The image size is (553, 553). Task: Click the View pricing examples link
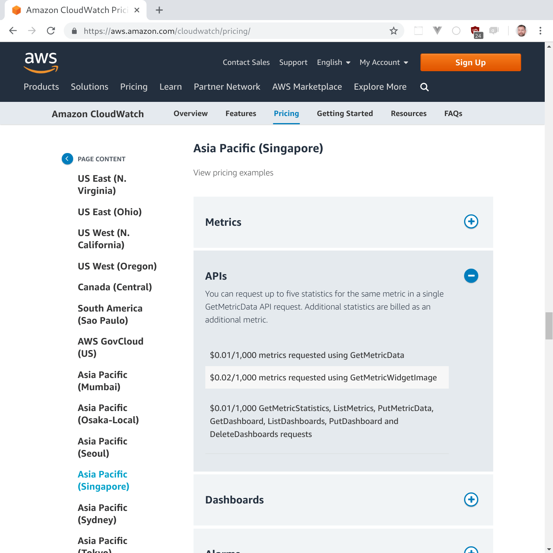[x=233, y=173]
